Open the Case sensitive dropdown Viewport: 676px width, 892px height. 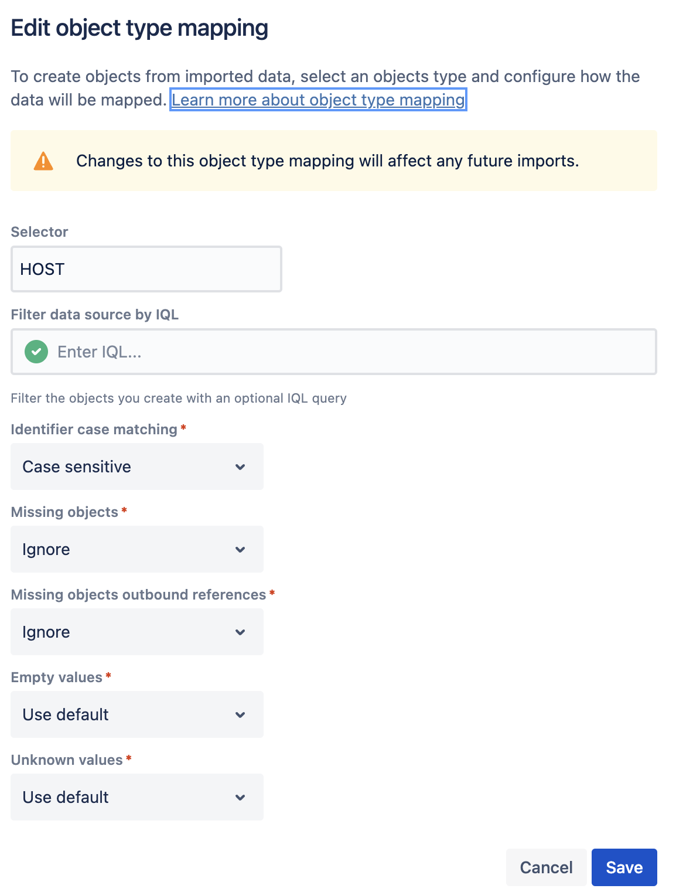(x=136, y=467)
